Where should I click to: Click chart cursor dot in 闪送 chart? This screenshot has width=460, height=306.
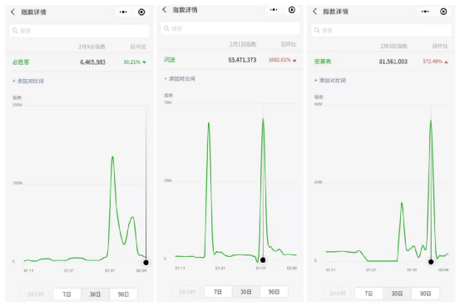tap(263, 260)
